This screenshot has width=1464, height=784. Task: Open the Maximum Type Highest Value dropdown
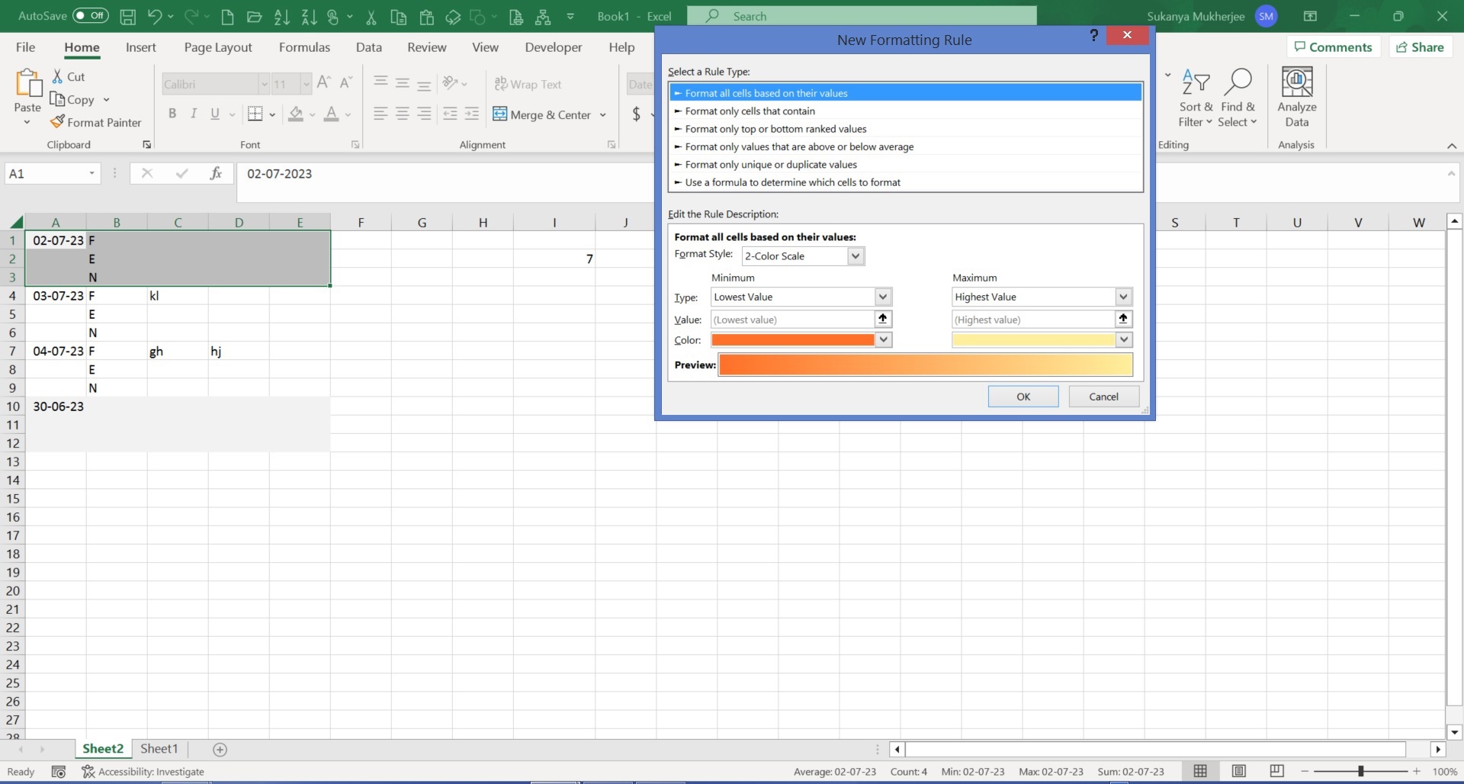pos(1123,297)
